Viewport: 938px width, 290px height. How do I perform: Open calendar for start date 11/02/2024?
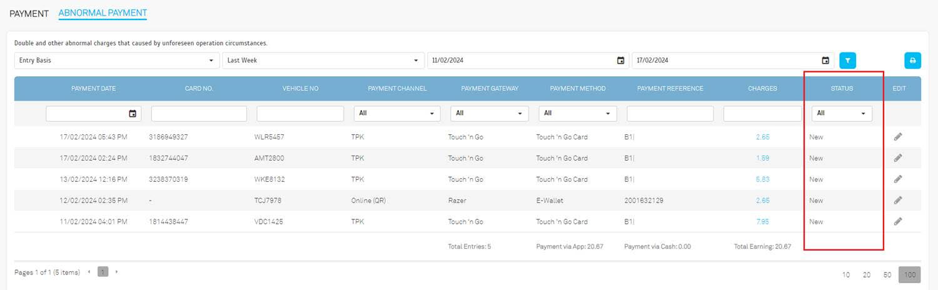pos(620,61)
